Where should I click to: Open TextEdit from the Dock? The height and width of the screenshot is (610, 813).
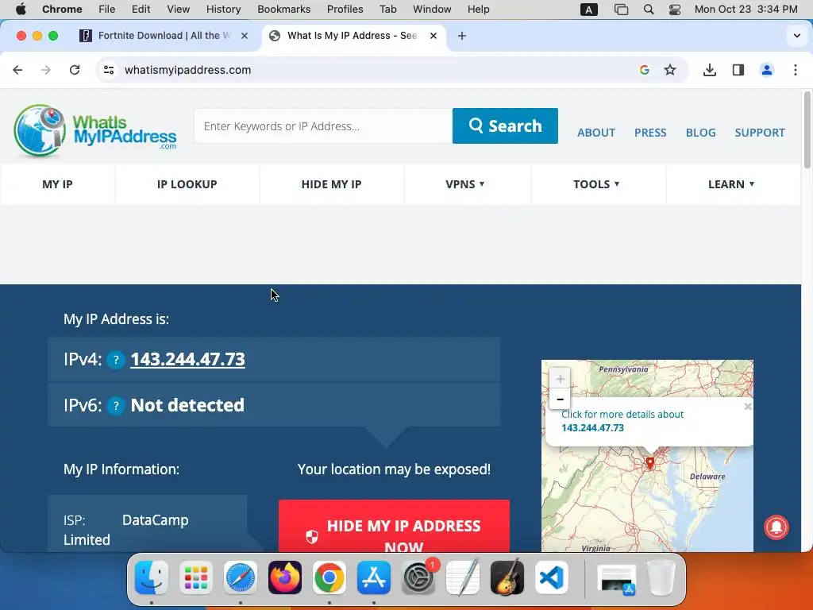click(463, 578)
